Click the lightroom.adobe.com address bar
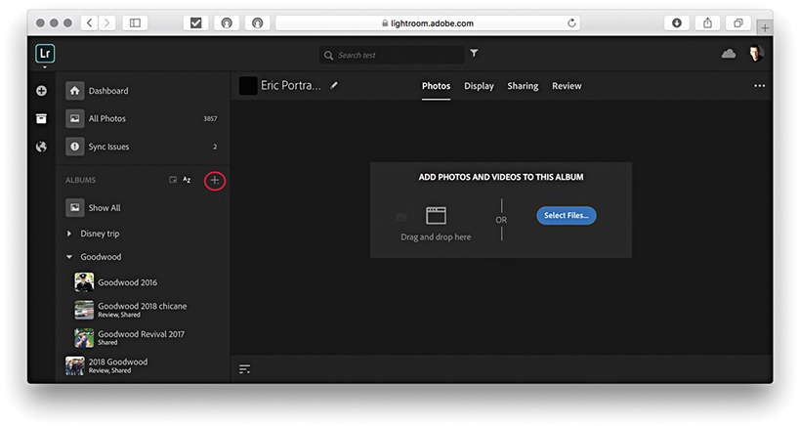 428,22
